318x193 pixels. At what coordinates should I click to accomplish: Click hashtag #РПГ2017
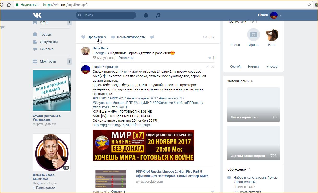101,98
